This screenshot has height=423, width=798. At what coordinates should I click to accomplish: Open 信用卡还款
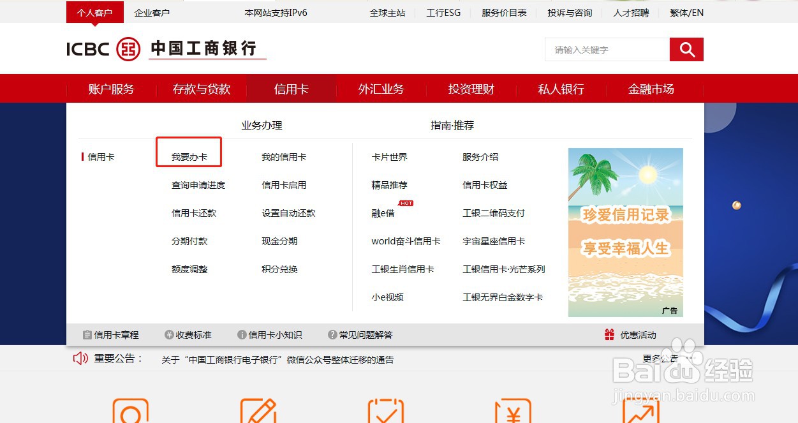pyautogui.click(x=194, y=213)
